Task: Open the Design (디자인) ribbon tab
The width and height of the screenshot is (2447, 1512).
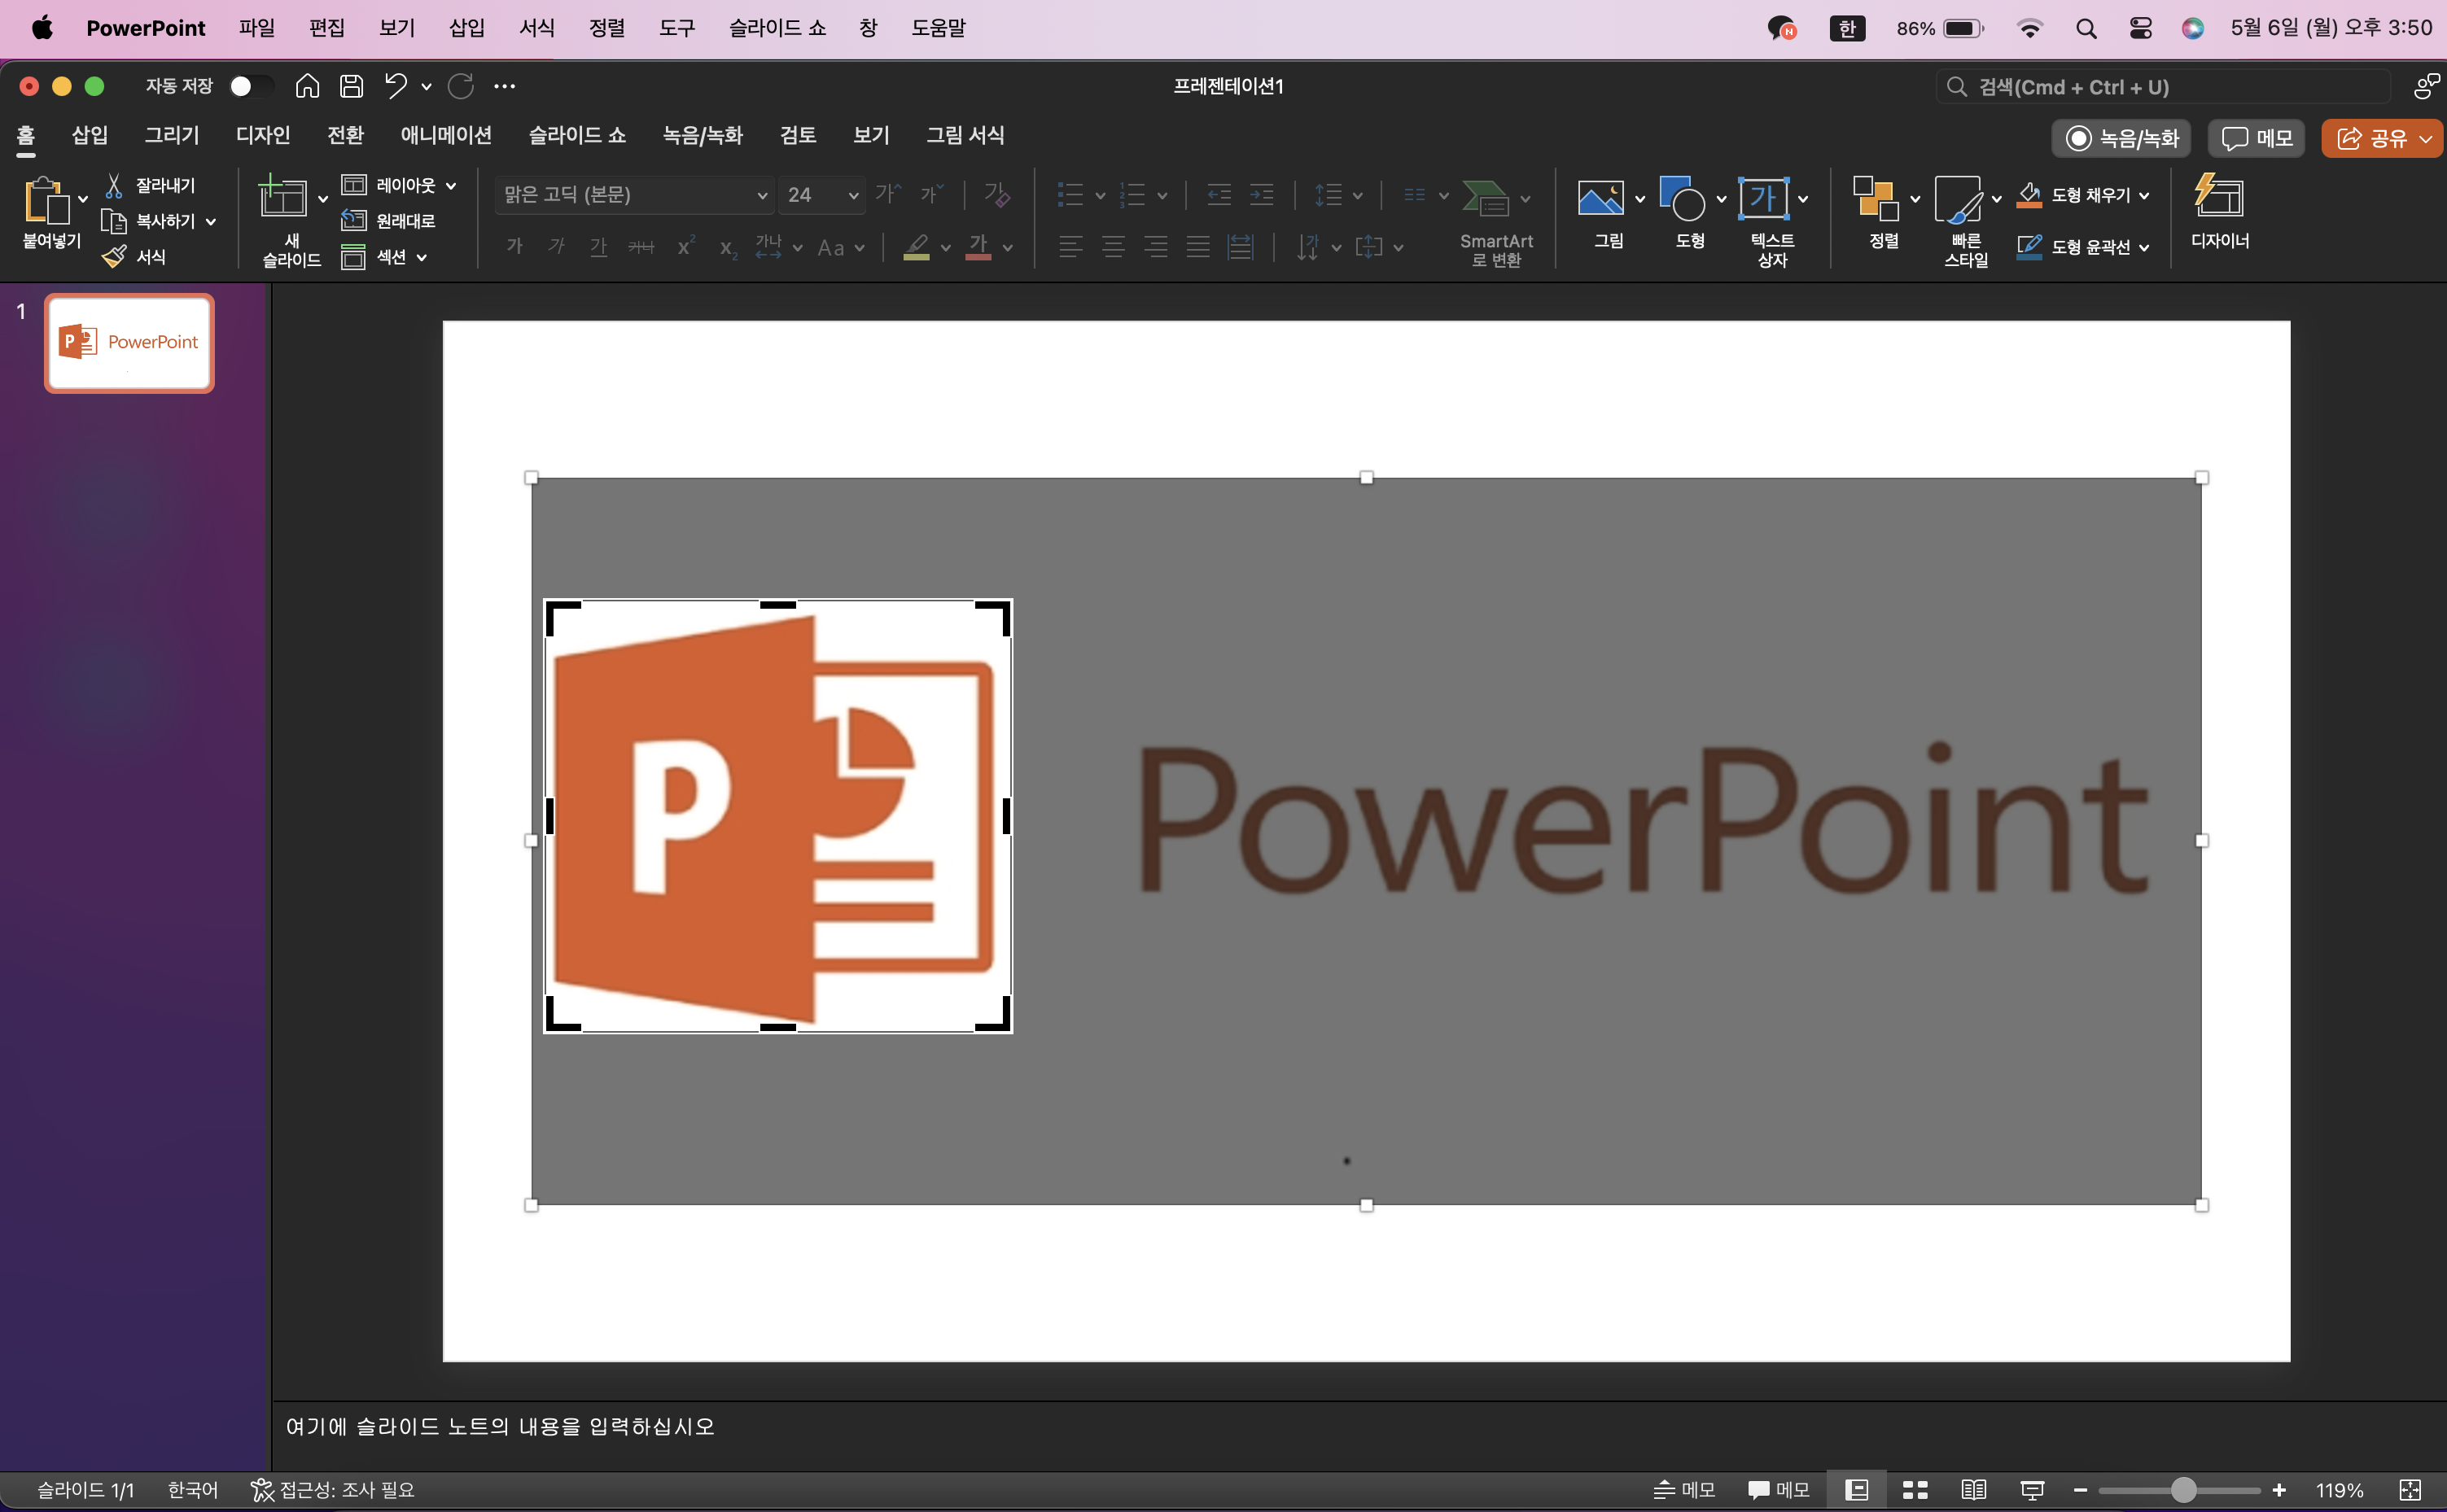Action: tap(262, 134)
